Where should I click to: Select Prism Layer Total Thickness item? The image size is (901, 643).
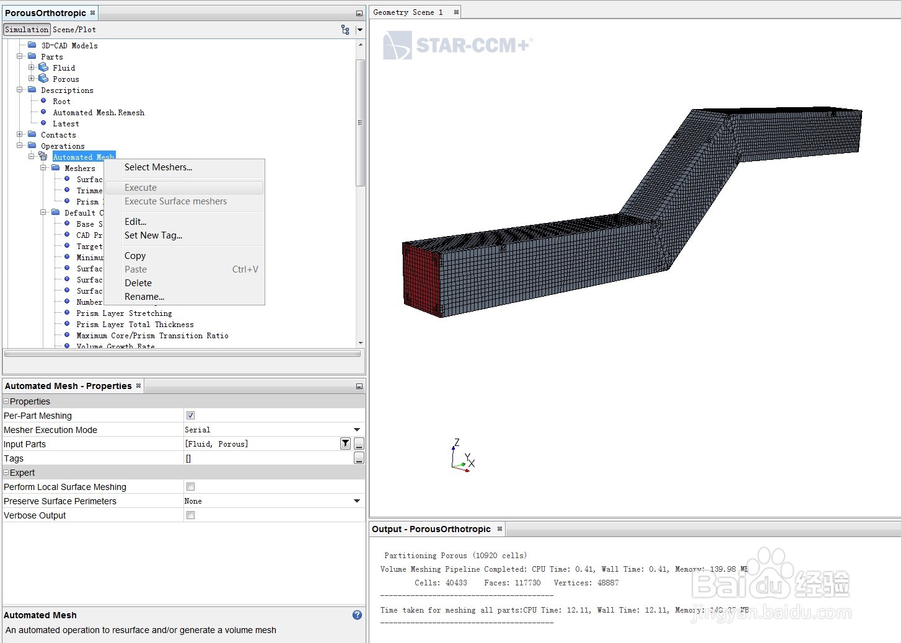tap(135, 325)
